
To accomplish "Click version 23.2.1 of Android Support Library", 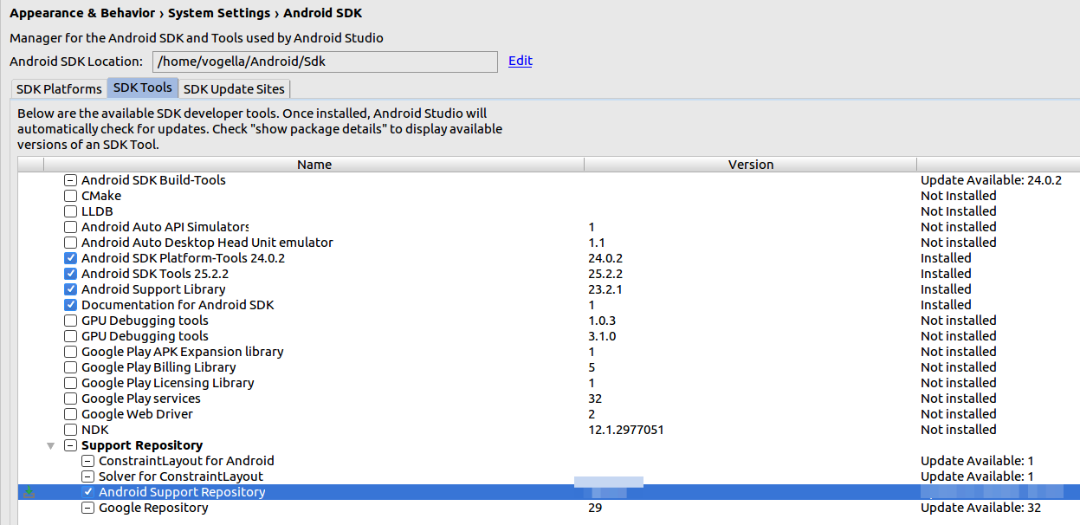I will [605, 289].
